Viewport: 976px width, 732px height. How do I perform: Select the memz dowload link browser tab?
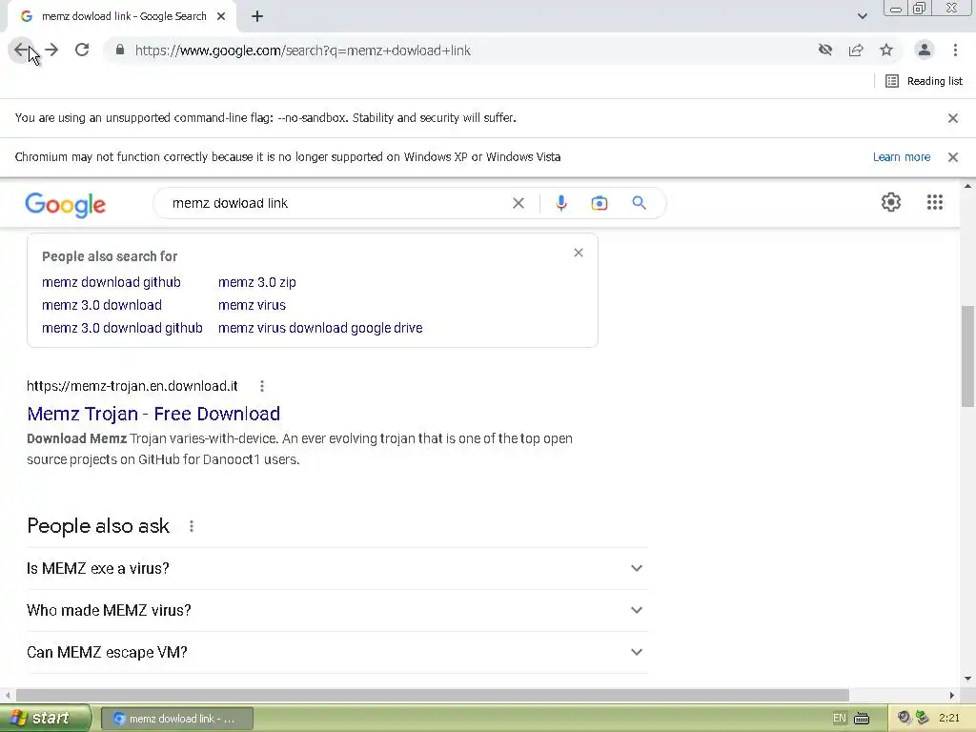coord(122,16)
